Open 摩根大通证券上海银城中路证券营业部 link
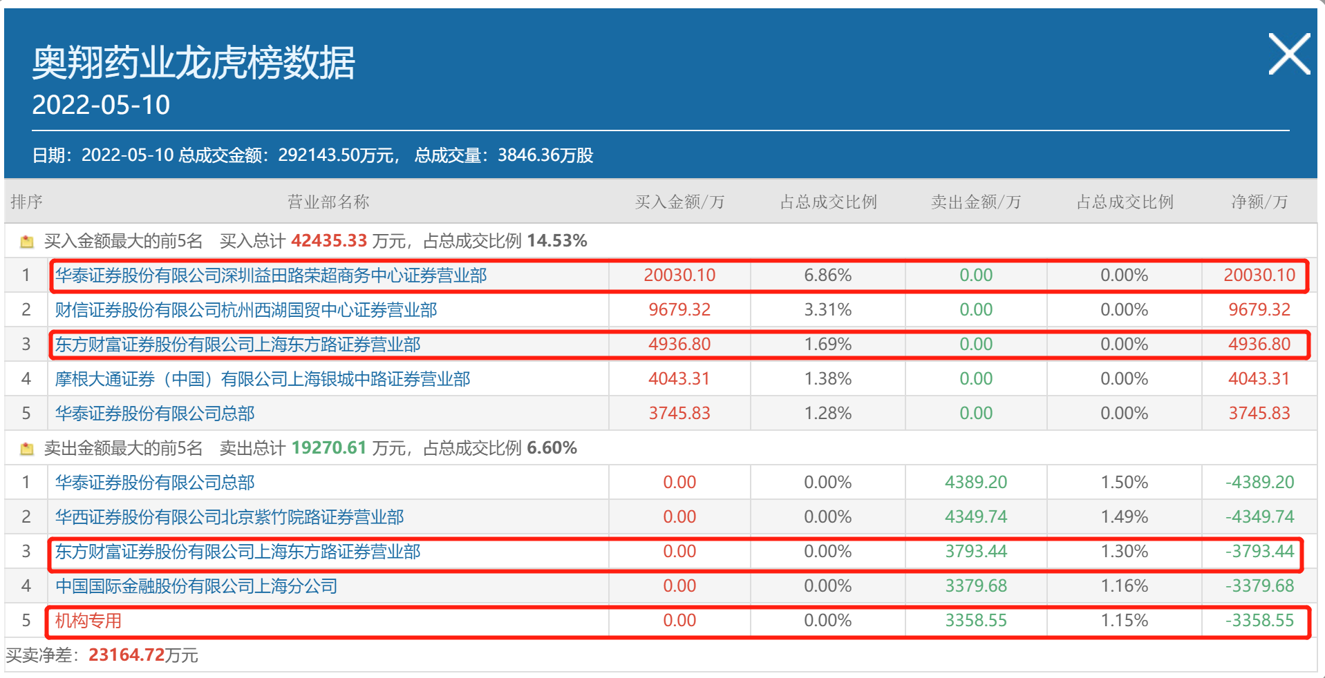 (x=263, y=379)
